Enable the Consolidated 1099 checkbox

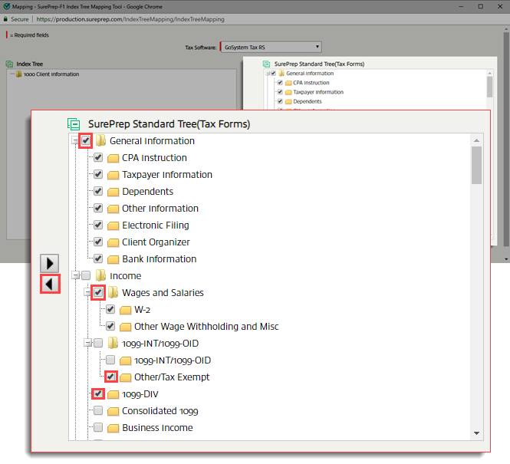(x=98, y=411)
